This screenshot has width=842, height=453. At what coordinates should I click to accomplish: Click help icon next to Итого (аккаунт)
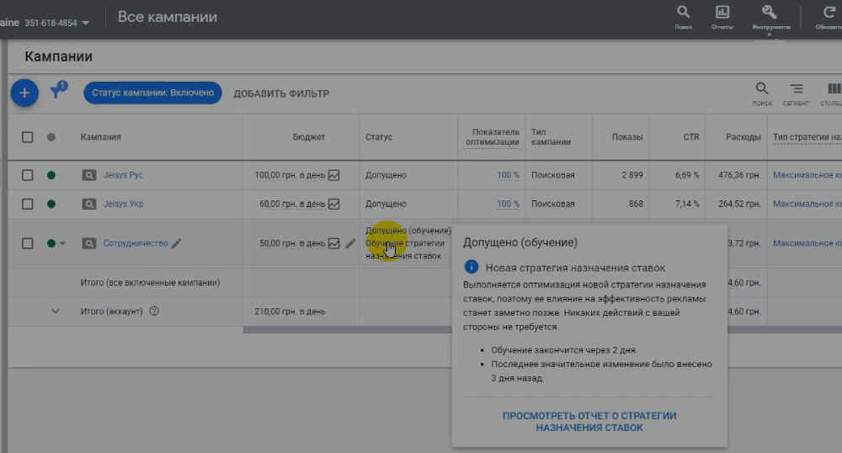point(154,311)
